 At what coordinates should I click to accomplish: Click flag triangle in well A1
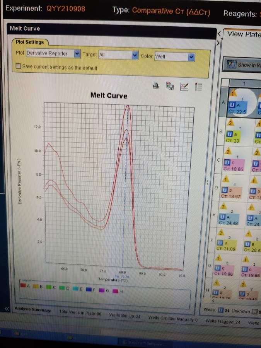(233, 93)
